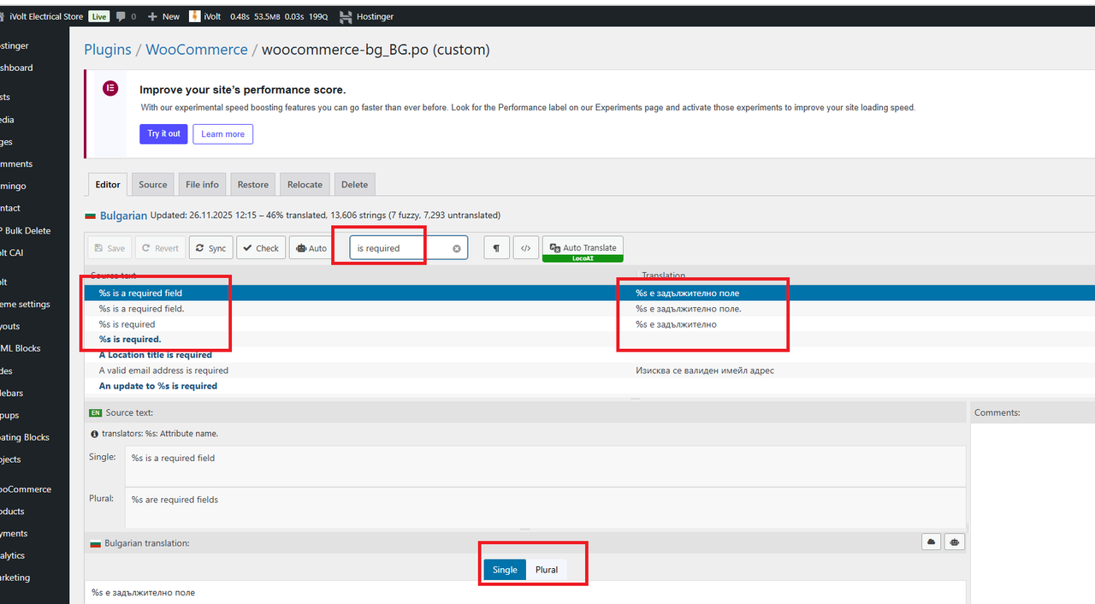1095x604 pixels.
Task: Go to WooCommerce breadcrumb link
Action: click(197, 50)
